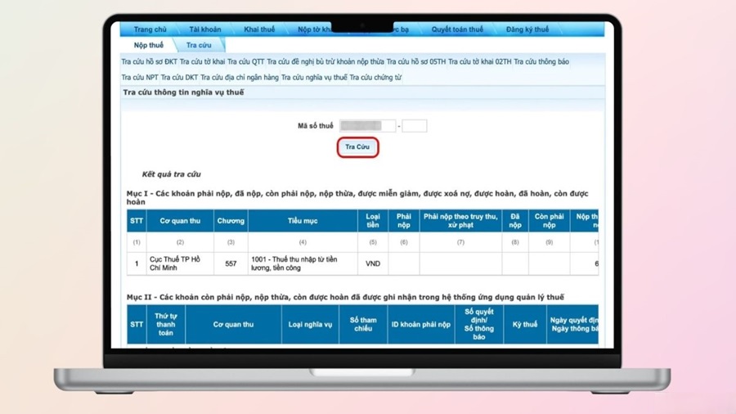Click the Số quyết định/Số thông báo header

tap(479, 324)
